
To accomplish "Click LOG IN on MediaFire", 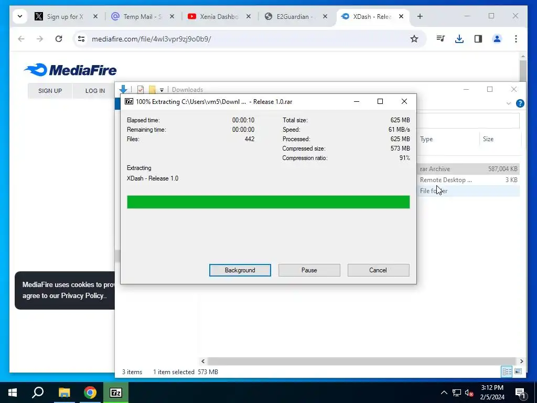I will tap(95, 91).
